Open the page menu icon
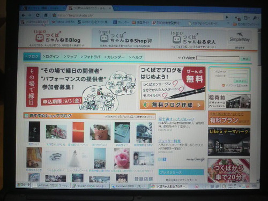Viewport: 268px width, 201px height. (x=247, y=18)
